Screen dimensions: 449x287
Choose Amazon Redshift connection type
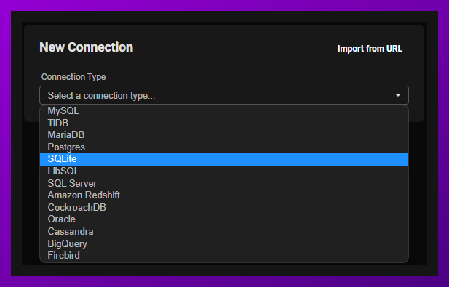tap(224, 195)
